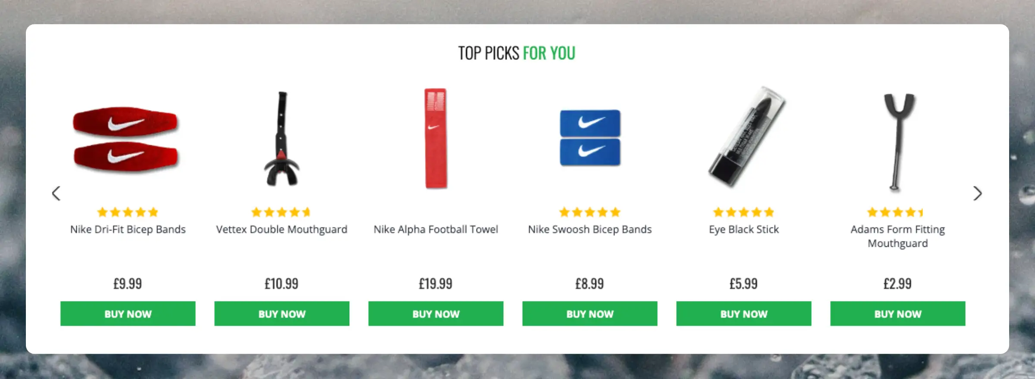Follow the Vettex Double Mouthguard title link
Screen dimensions: 1035x379
tap(282, 230)
